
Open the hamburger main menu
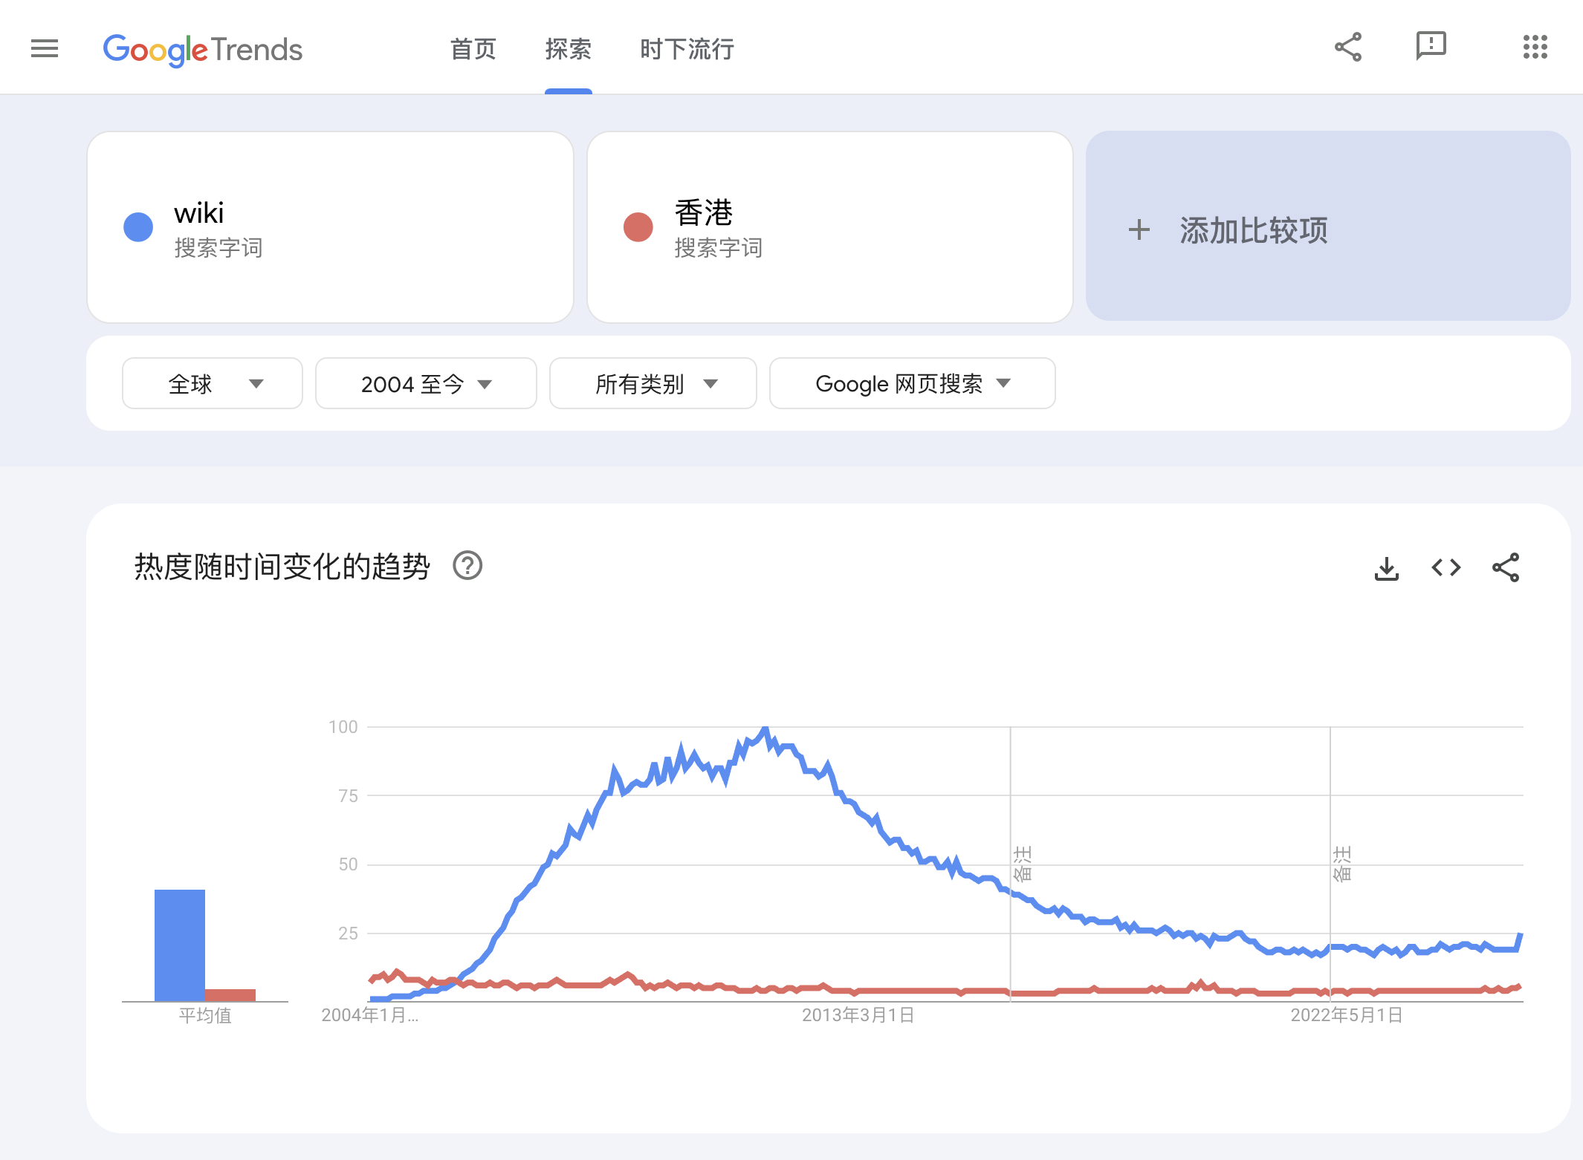(45, 49)
